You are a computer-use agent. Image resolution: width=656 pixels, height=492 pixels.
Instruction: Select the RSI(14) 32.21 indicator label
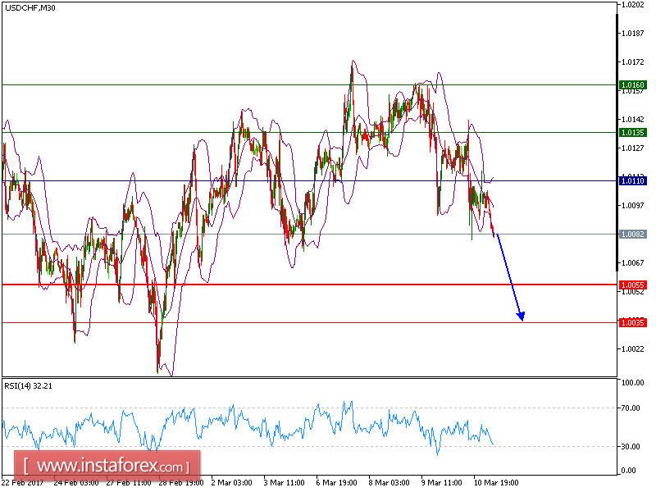pos(29,385)
